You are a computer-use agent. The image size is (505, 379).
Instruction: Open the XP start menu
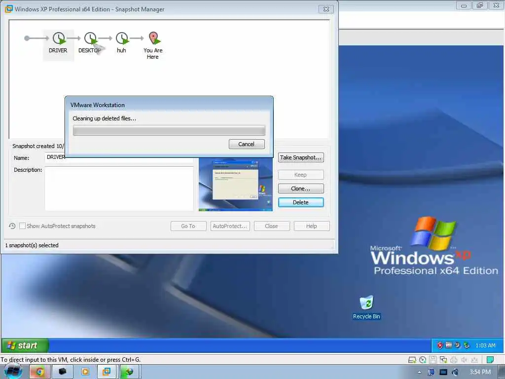25,345
